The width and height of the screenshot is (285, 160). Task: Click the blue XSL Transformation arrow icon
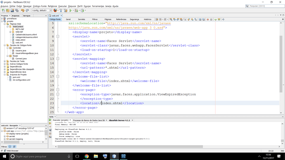pyautogui.click(x=223, y=19)
